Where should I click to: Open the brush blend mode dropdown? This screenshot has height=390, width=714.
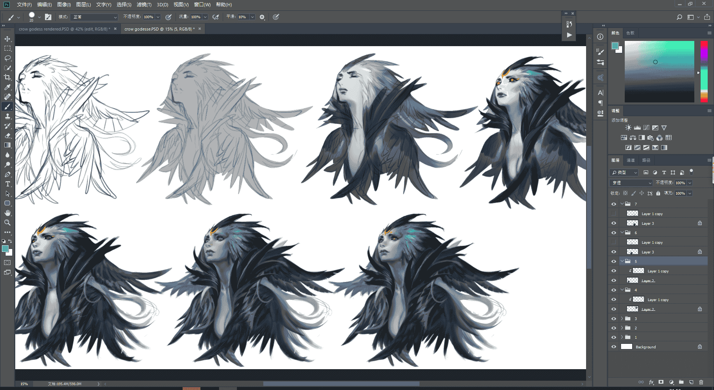(x=94, y=17)
